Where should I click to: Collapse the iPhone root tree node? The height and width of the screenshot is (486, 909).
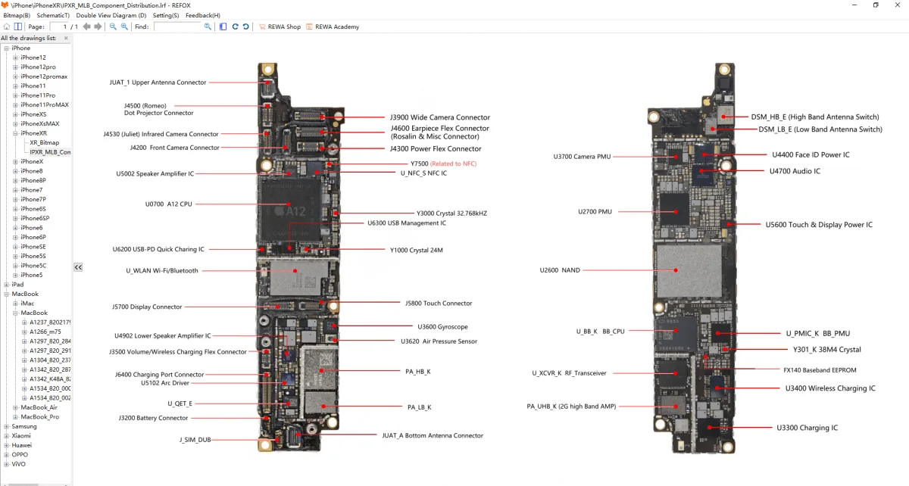pyautogui.click(x=6, y=48)
